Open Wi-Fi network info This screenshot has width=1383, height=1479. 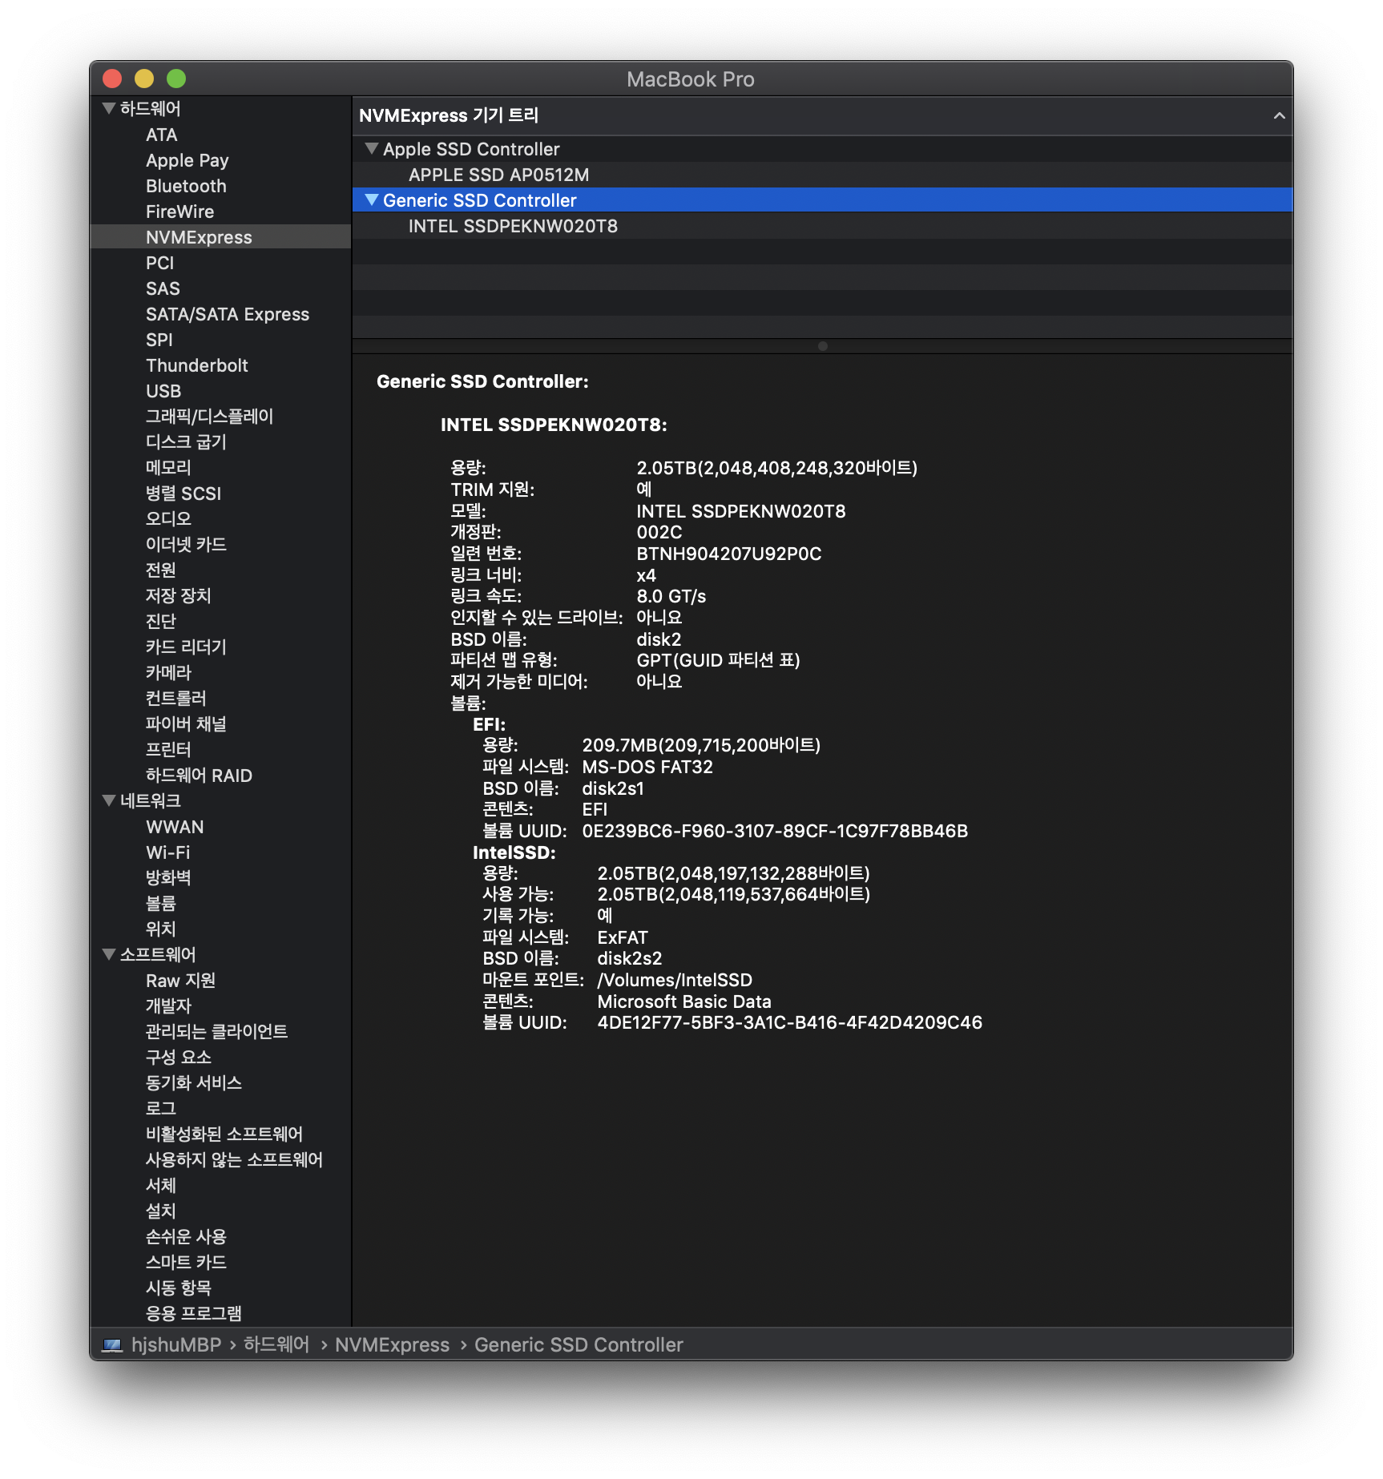tap(167, 852)
